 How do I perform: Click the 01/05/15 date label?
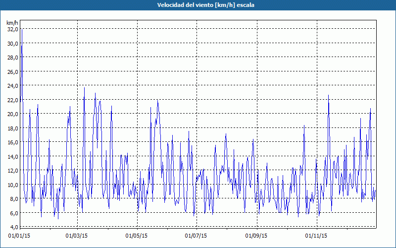pos(137,236)
